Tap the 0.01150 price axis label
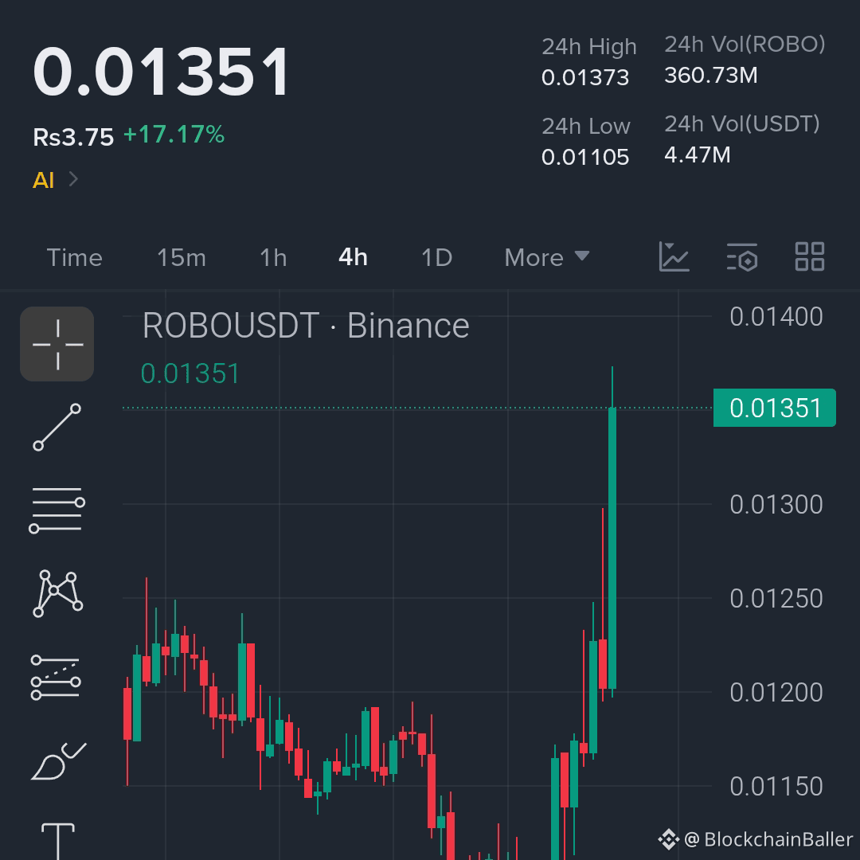Viewport: 860px width, 860px height. 776,787
